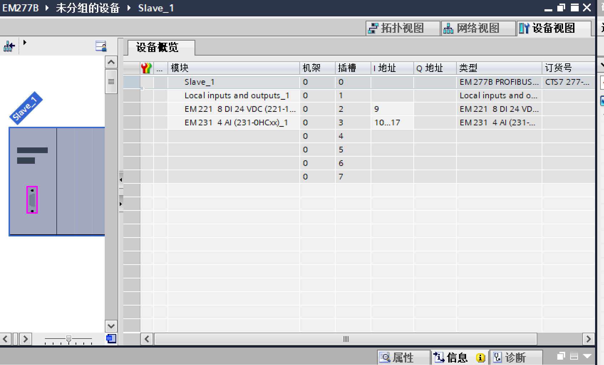Float the inspector window icon at bottom right
The width and height of the screenshot is (604, 365).
[x=561, y=356]
